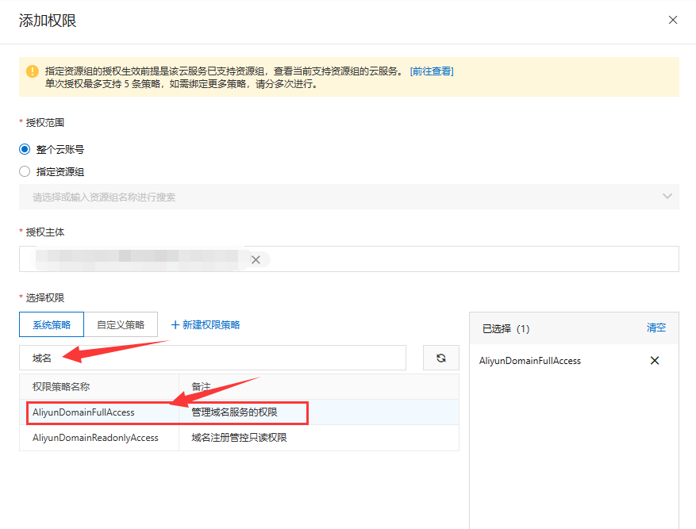This screenshot has width=696, height=529.
Task: Select the 整个云账号 radio option
Action: 25,149
